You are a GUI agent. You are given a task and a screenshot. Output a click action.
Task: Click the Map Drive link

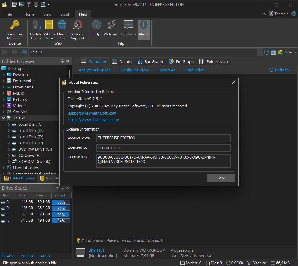click(x=194, y=70)
